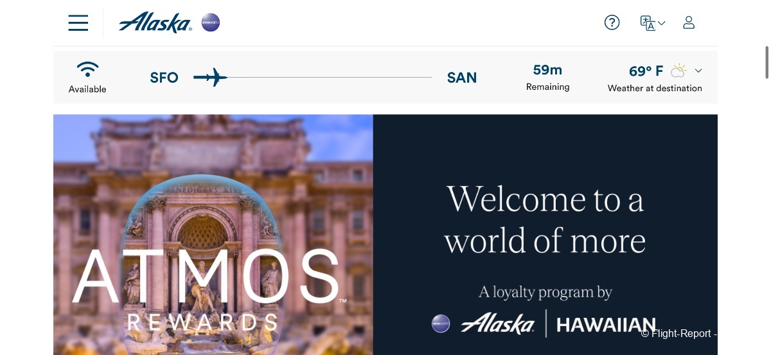The height and width of the screenshot is (355, 771).
Task: Click the language translate icon
Action: 648,23
